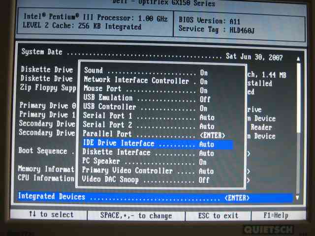Change the IDE Drive Interface Auto value
This screenshot has width=315, height=236.
[207, 144]
